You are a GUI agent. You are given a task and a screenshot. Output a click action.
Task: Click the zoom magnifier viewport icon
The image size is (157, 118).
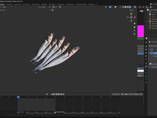pos(134,24)
